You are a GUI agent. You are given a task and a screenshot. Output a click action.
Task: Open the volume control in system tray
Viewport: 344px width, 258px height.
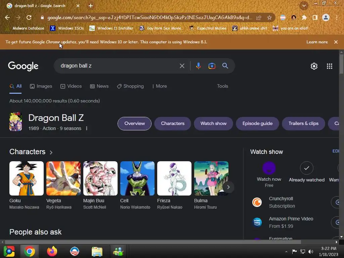(x=311, y=251)
